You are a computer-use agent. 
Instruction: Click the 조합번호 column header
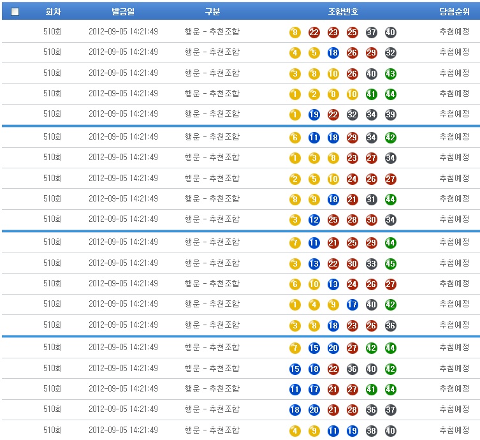coord(343,11)
